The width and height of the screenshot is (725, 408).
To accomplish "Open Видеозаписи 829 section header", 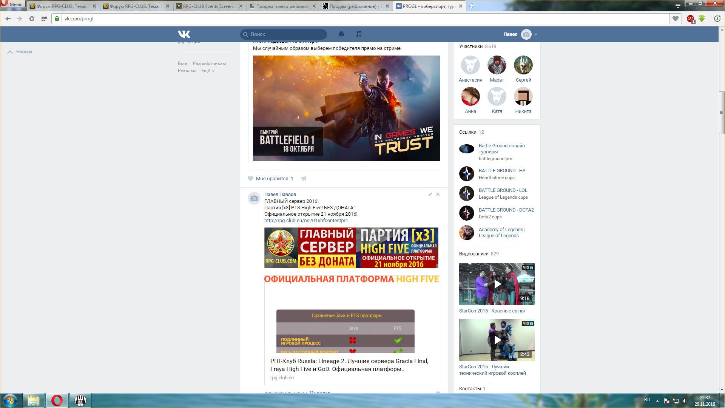I will pyautogui.click(x=479, y=254).
